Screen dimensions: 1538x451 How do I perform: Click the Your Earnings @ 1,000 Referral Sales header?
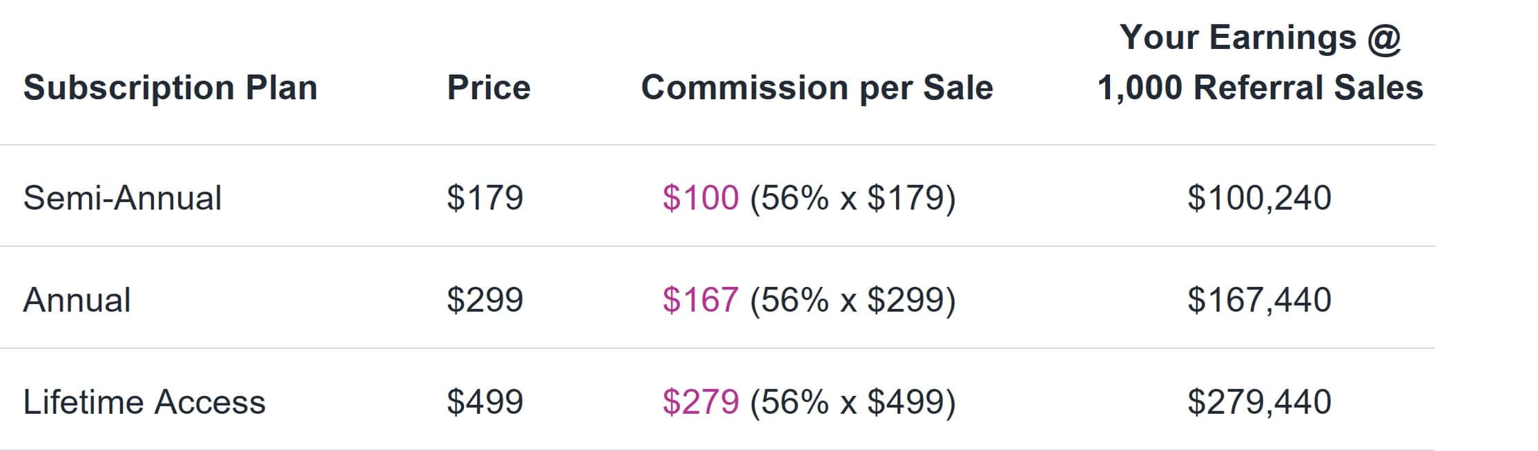(1260, 63)
